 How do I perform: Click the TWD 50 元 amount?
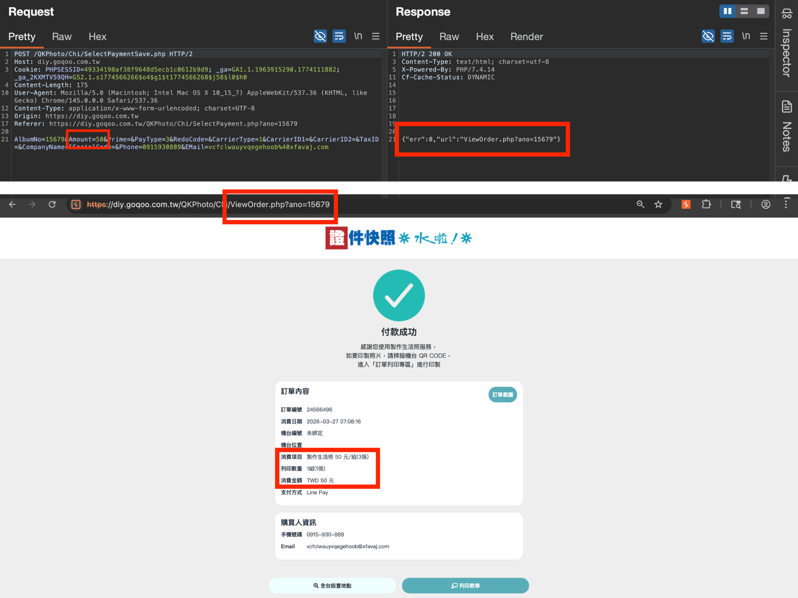320,480
